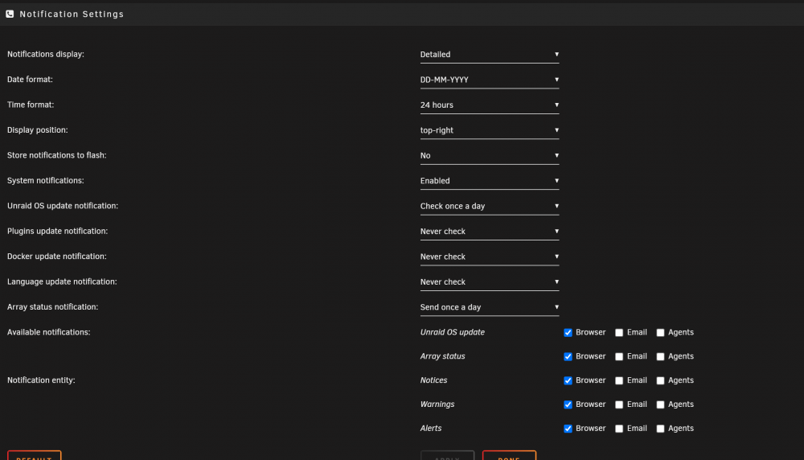Open the Plugins update notification dropdown
The height and width of the screenshot is (460, 804).
tap(489, 232)
